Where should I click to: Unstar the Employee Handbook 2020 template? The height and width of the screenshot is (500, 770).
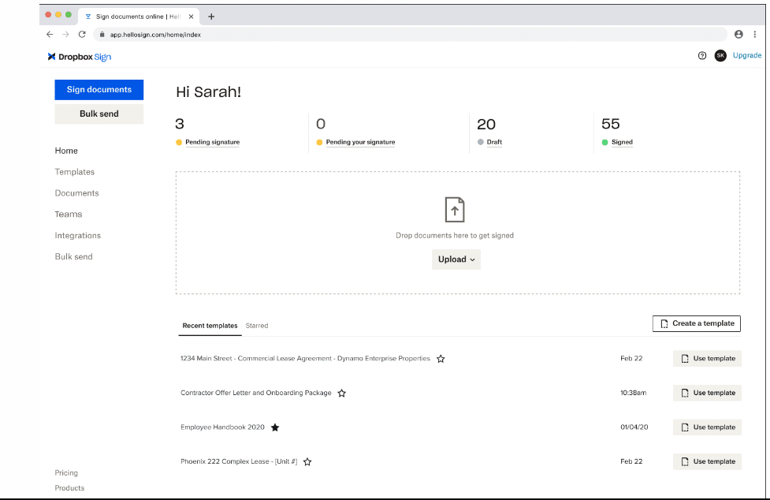274,427
